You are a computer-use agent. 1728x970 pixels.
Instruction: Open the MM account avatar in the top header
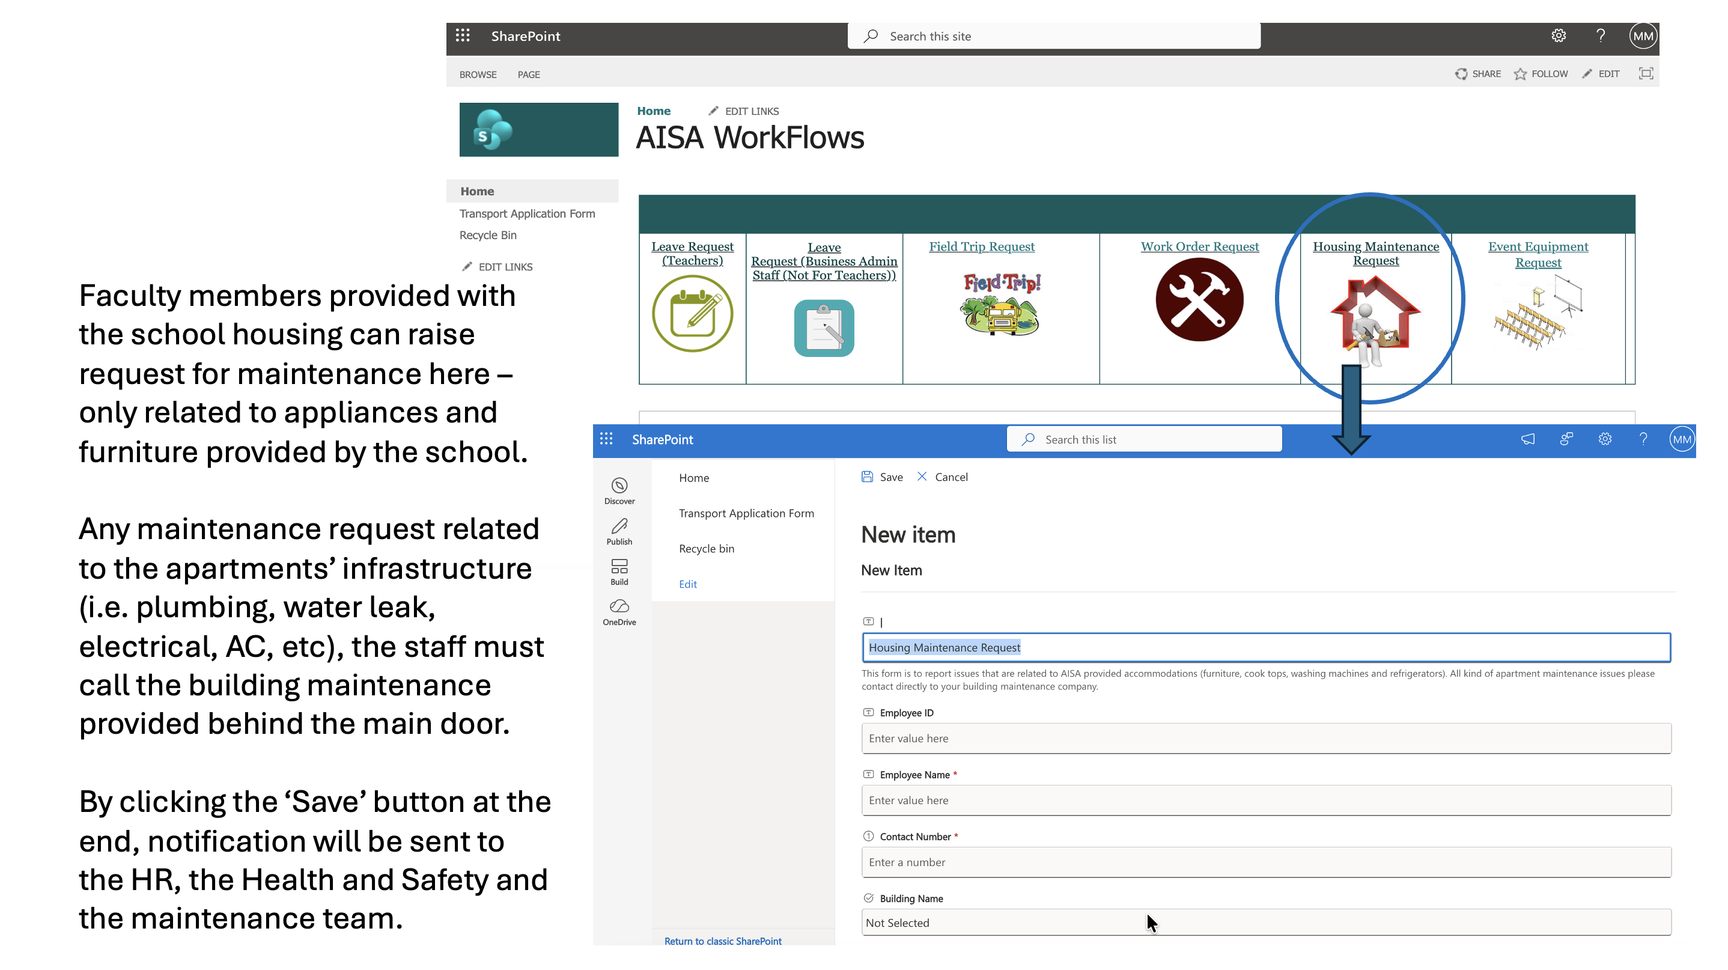pos(1643,36)
